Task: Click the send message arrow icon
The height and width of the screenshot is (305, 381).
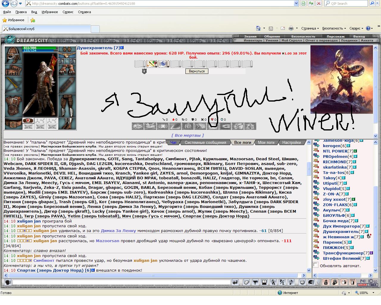Action: coord(235,282)
